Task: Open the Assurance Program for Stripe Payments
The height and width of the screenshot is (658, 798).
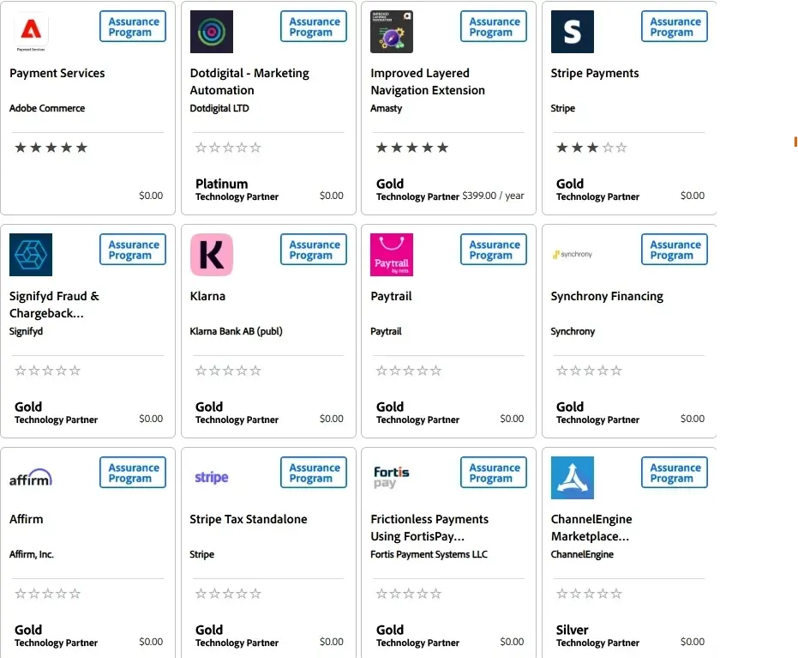Action: tap(674, 26)
